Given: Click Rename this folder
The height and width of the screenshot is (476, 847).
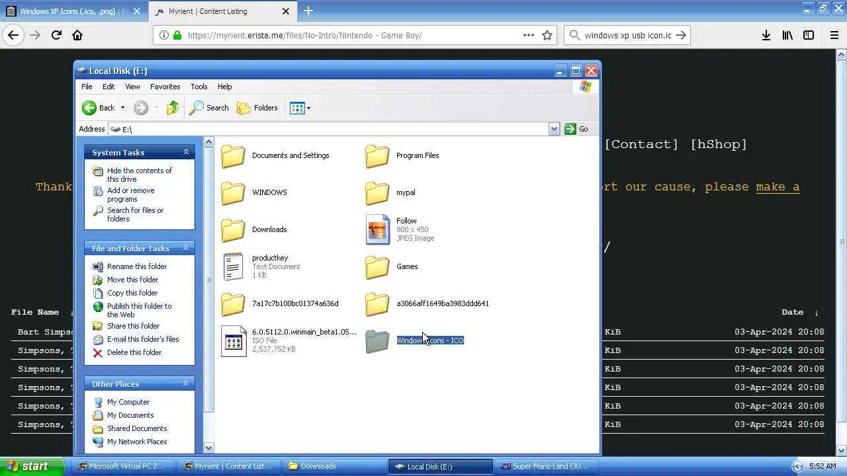Looking at the screenshot, I should pyautogui.click(x=137, y=266).
